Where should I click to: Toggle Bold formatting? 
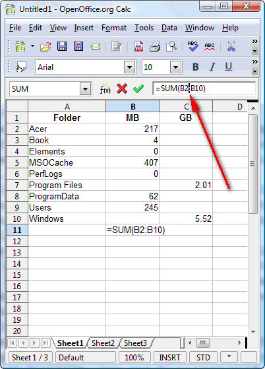click(196, 67)
